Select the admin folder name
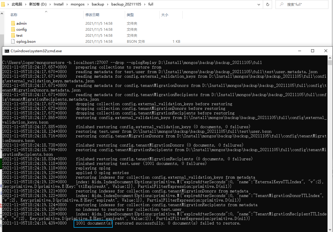 coord(22,23)
